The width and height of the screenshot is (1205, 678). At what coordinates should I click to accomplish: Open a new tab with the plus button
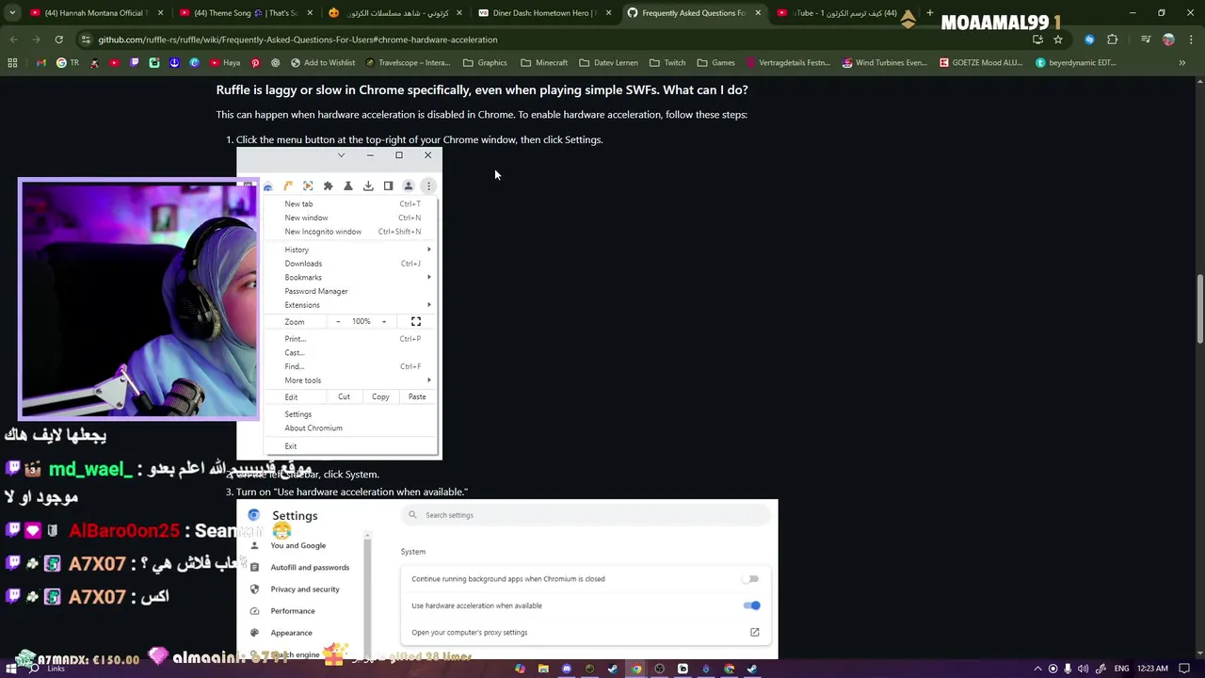point(930,13)
